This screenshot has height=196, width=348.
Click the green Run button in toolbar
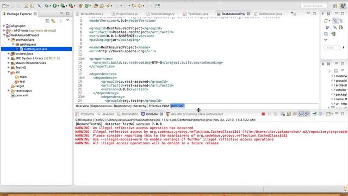[x=54, y=6]
